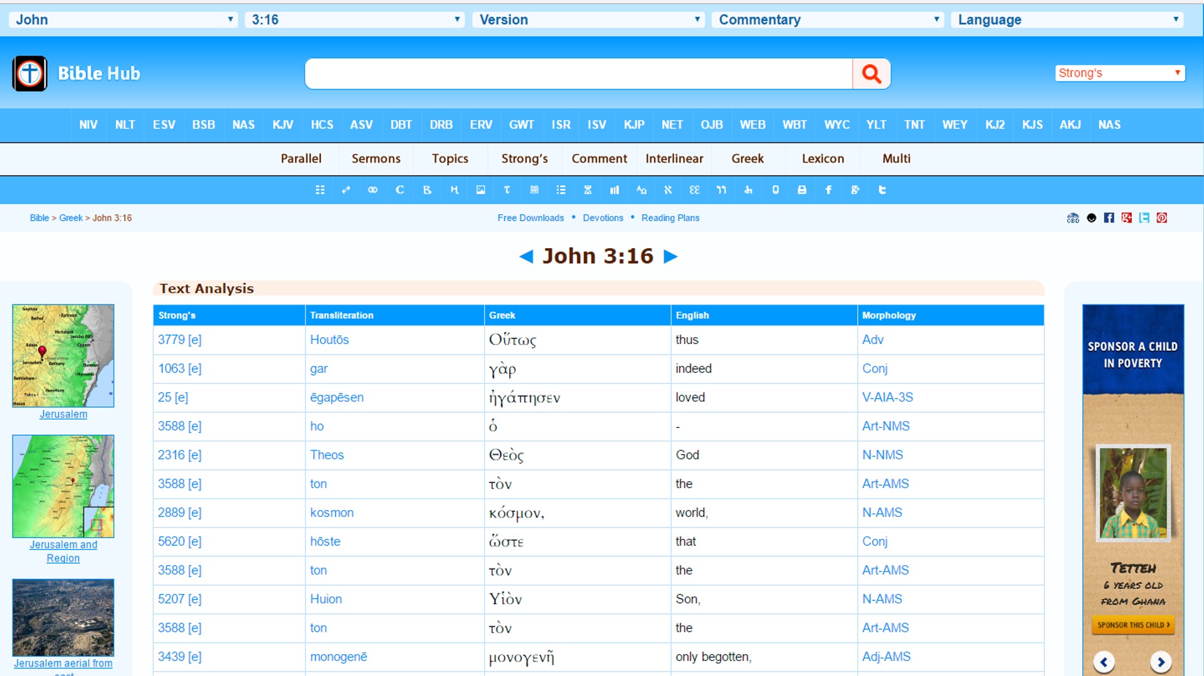This screenshot has height=676, width=1204.
Task: Go to next verse with right arrow
Action: coord(670,256)
